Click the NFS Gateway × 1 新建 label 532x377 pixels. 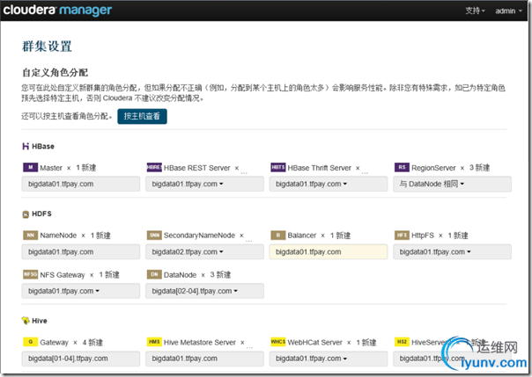pos(80,274)
